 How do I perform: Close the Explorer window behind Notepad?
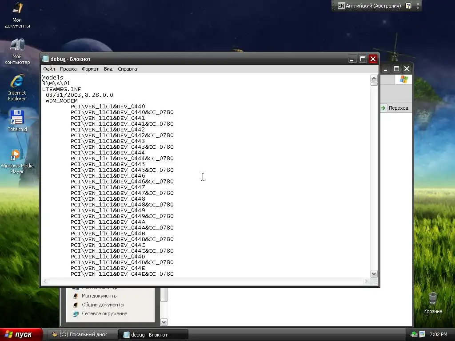coord(407,69)
